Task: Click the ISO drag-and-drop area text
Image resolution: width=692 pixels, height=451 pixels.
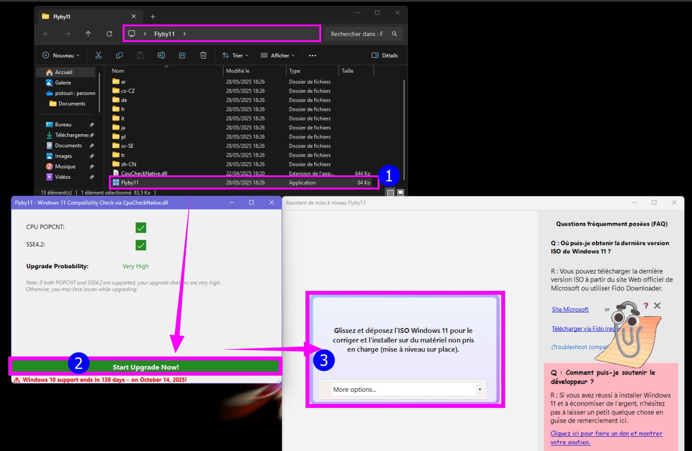Action: coord(403,340)
